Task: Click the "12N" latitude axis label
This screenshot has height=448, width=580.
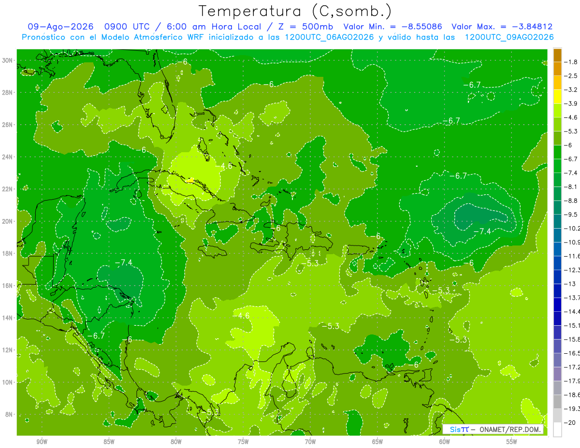Action: [8, 350]
